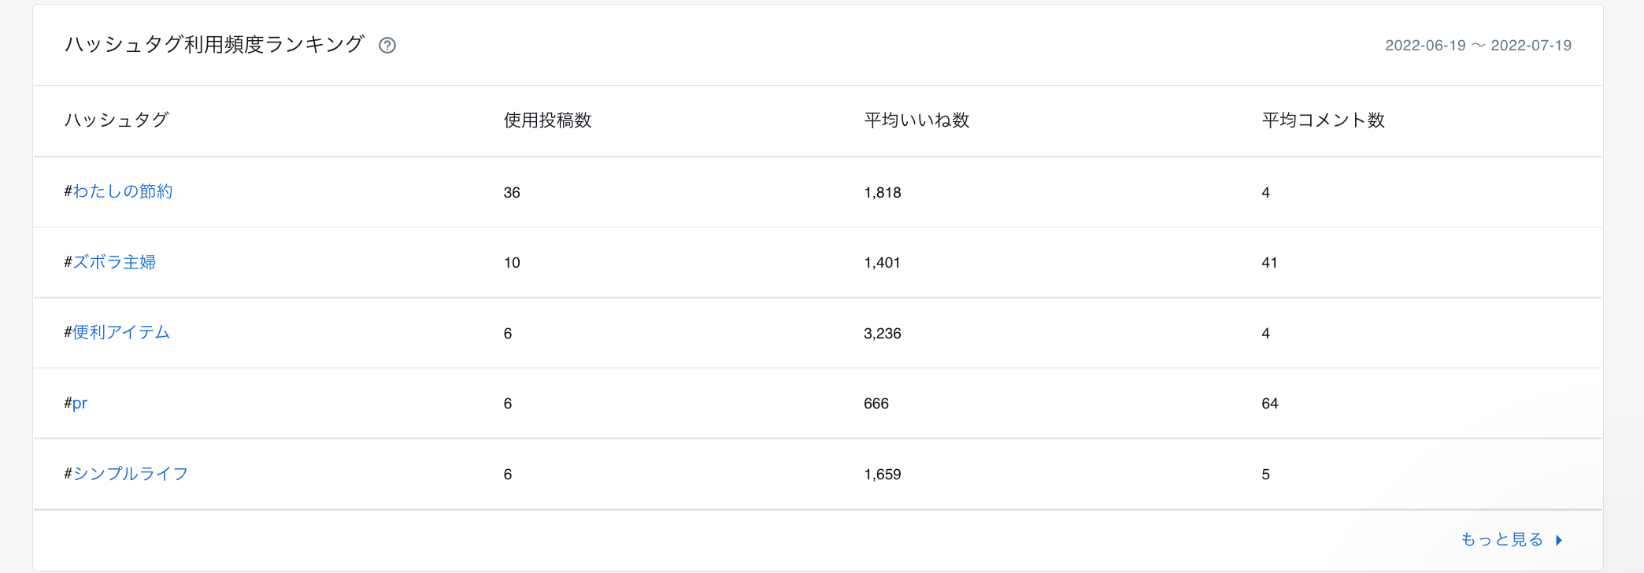Screen dimensions: 1644x573
Task: Click the average likes value 3,236
Action: point(882,334)
